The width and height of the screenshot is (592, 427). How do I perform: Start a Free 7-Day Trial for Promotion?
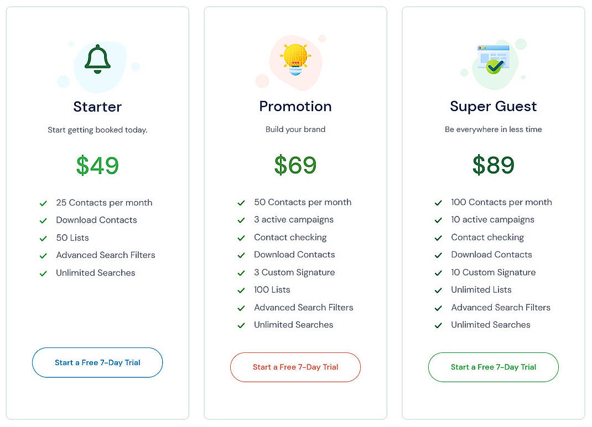[295, 367]
